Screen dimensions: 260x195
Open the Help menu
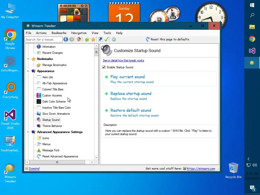coord(119,33)
